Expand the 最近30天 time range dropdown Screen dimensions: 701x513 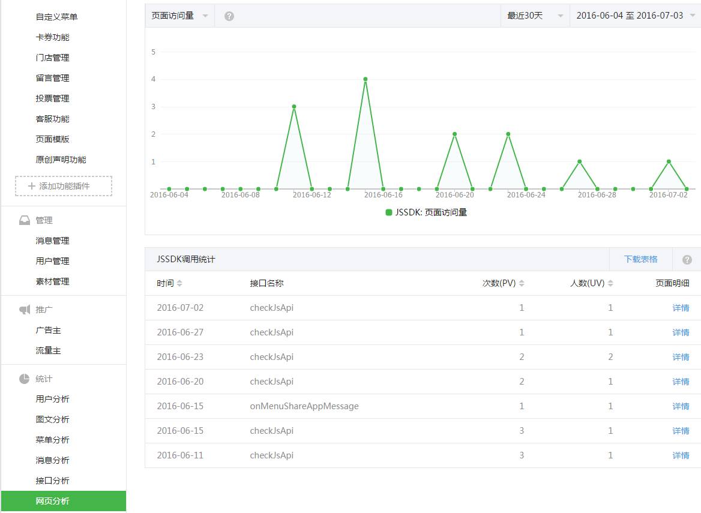coord(535,16)
